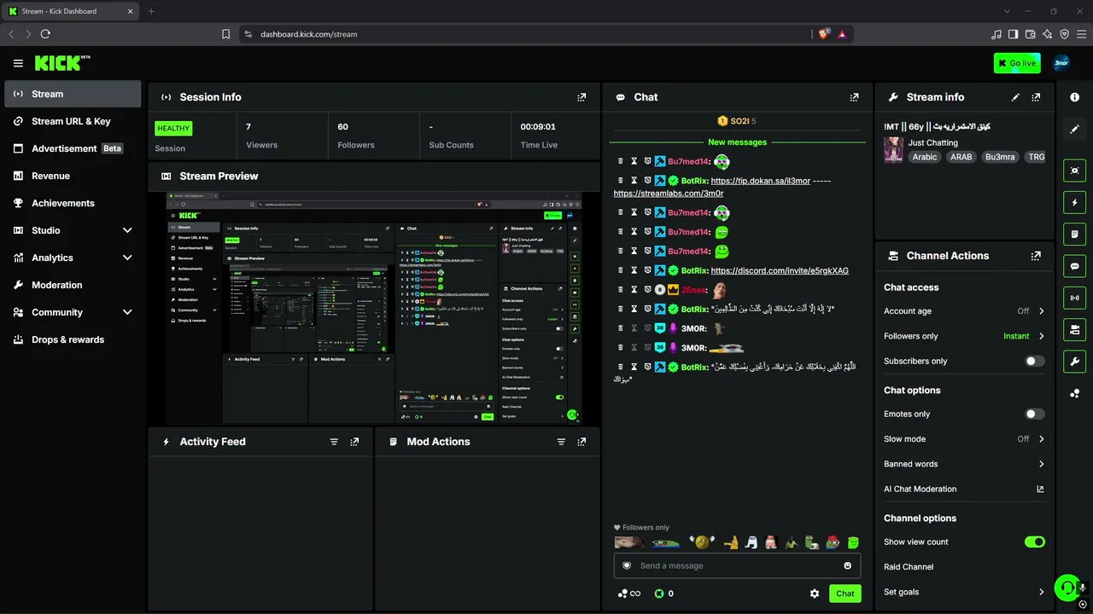Open the Slow mode setting
The width and height of the screenshot is (1093, 614).
[964, 439]
